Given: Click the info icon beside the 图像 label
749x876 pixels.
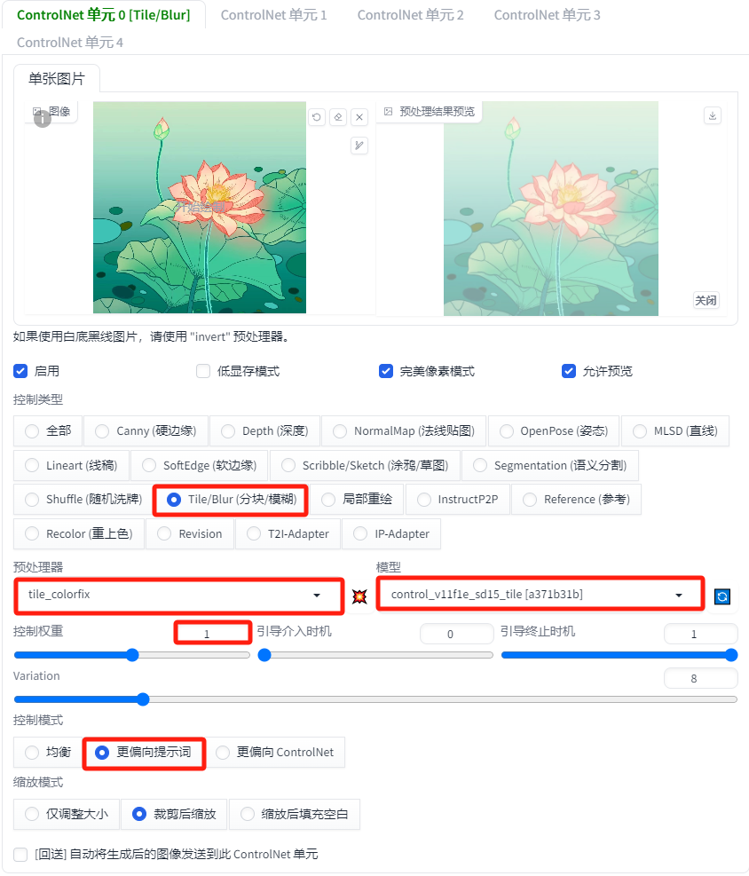Looking at the screenshot, I should [43, 118].
